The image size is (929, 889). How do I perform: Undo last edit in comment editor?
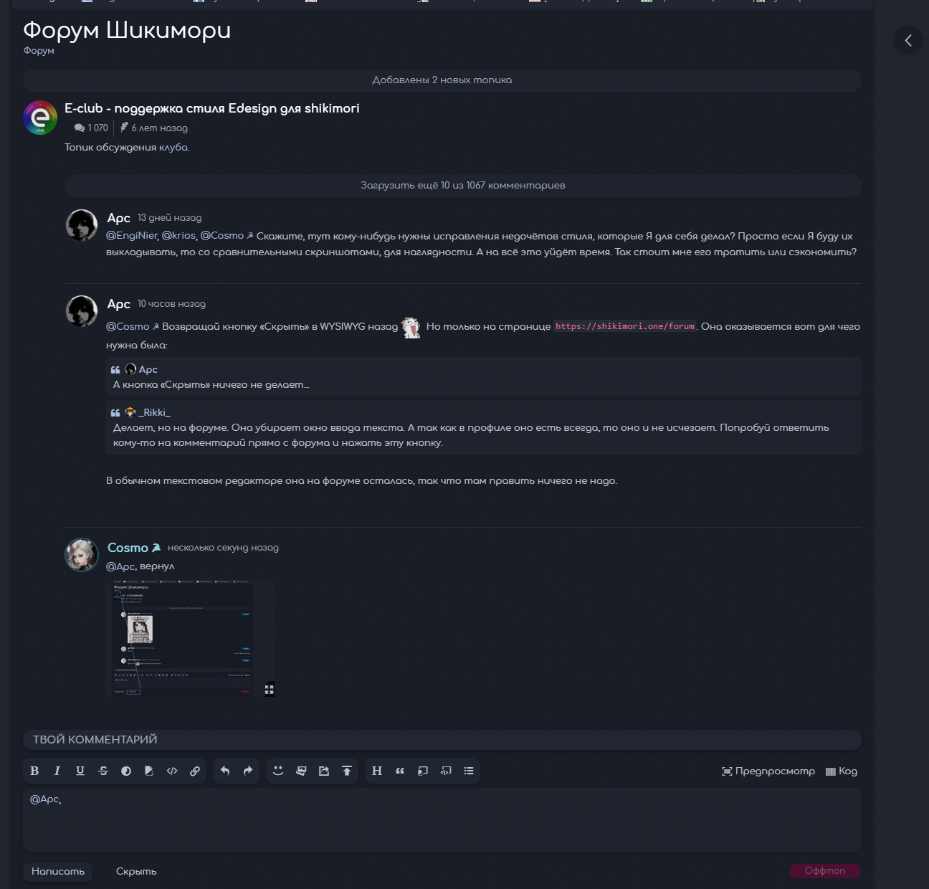point(225,771)
